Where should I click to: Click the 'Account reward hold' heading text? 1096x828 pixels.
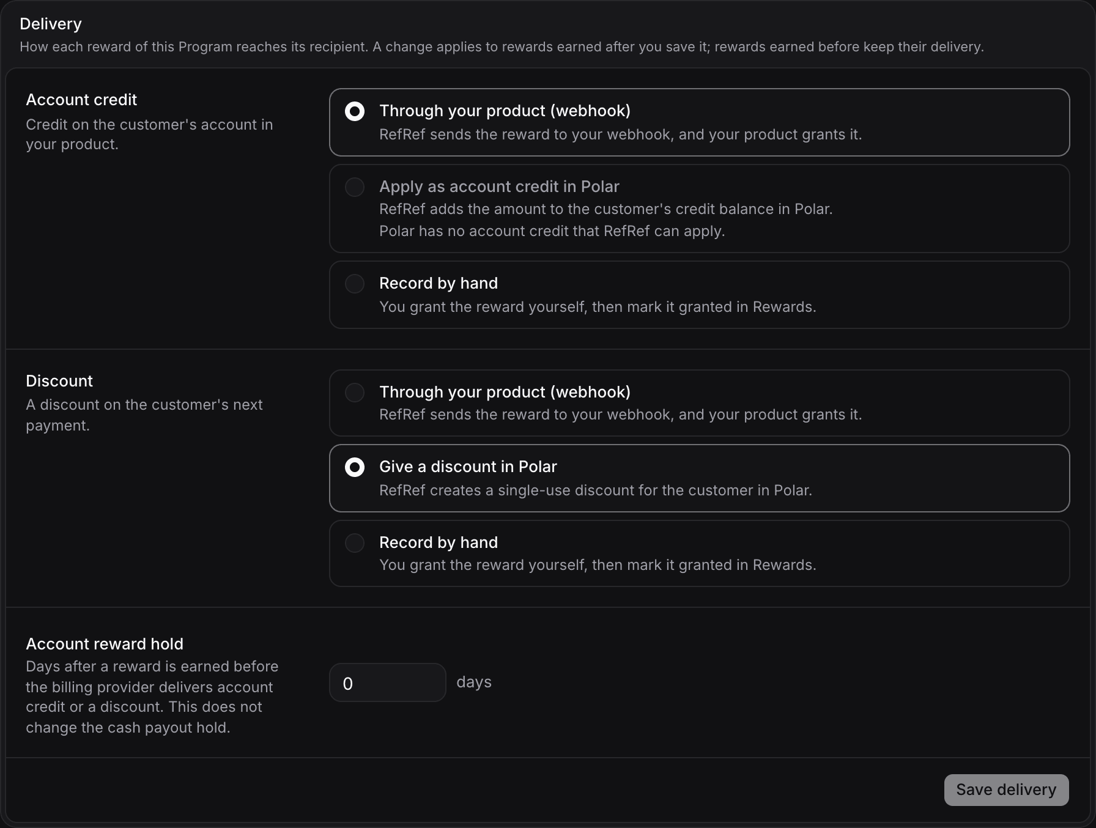(105, 644)
